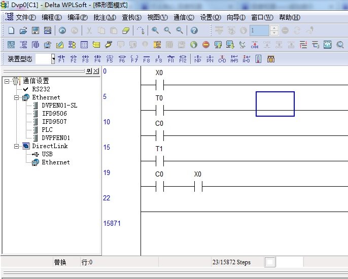The image size is (348, 279).
Task: Open the 文件(F) menu
Action: point(26,17)
